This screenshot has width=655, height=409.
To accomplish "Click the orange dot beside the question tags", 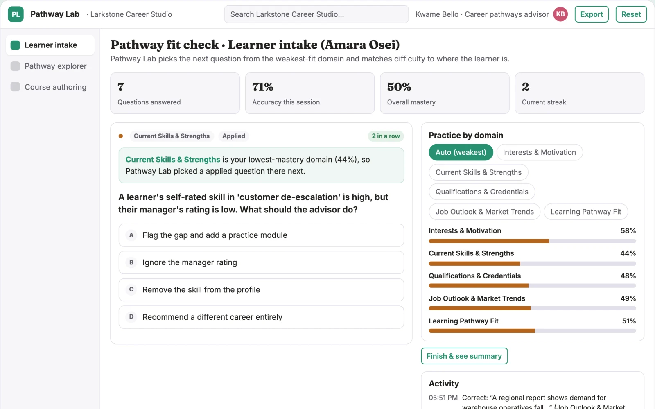I will (121, 136).
